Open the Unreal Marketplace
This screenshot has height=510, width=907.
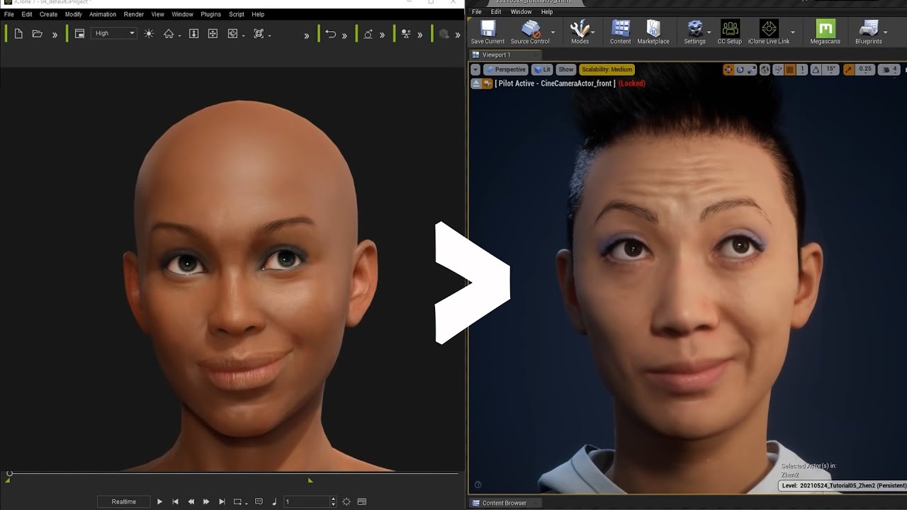(x=653, y=33)
